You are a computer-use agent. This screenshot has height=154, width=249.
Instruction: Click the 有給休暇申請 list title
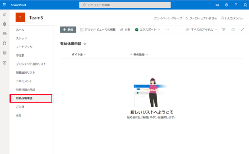tap(71, 44)
